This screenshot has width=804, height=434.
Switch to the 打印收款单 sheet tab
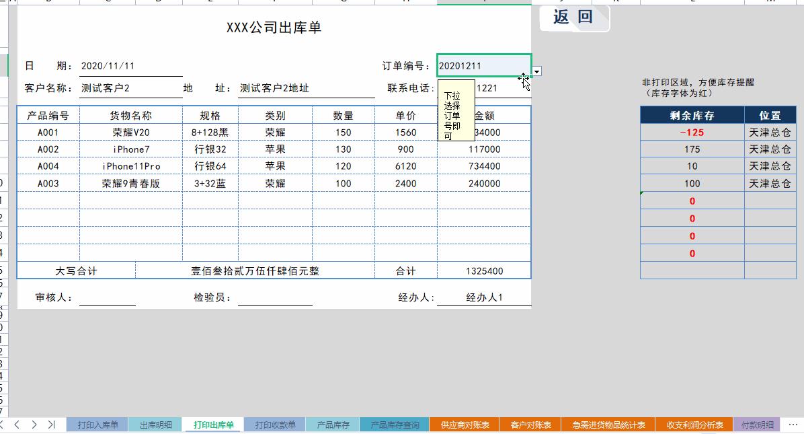277,425
